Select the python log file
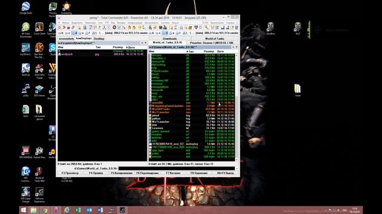 pyautogui.click(x=192, y=119)
